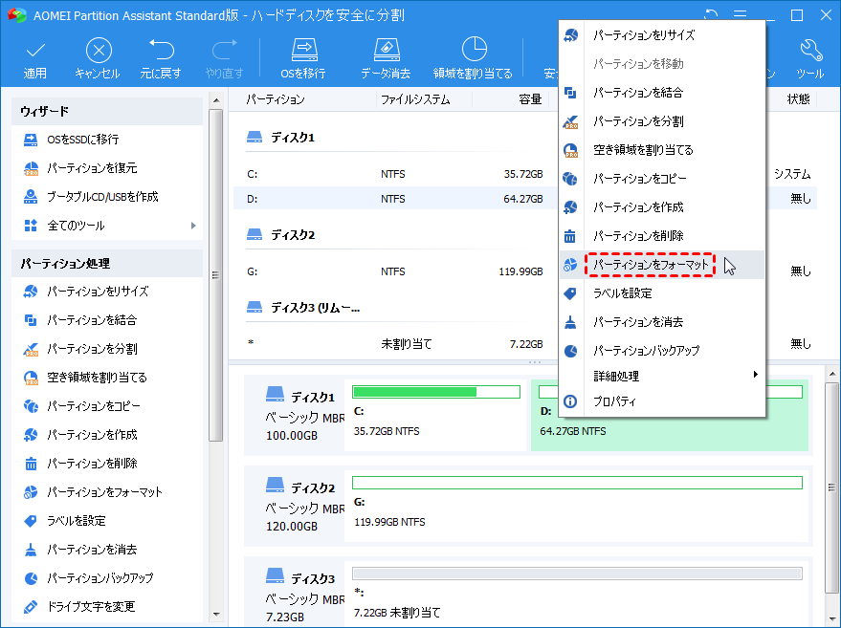Choose パーティションを作成 from the context menu
841x628 pixels.
coord(662,207)
